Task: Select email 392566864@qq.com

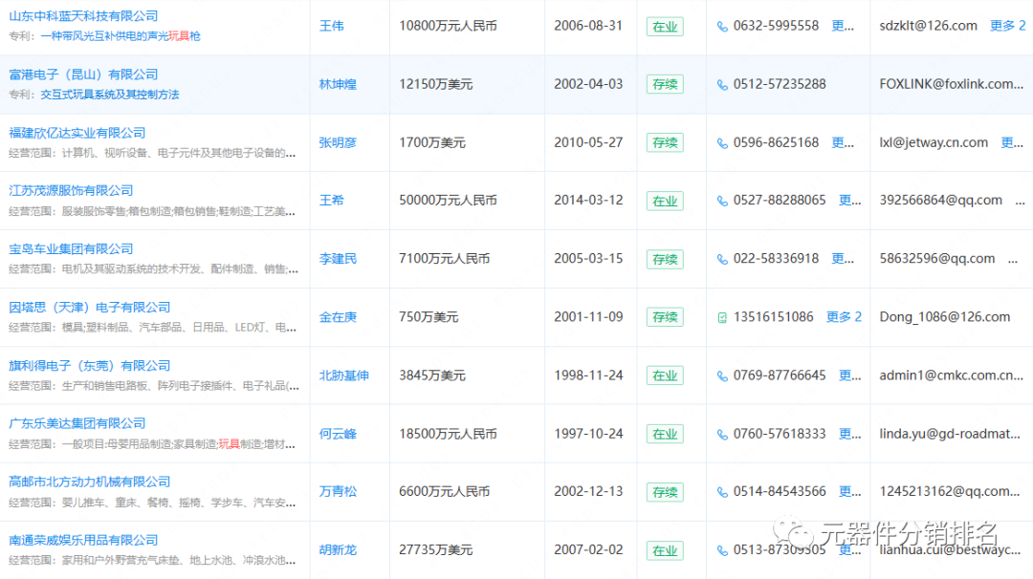Action: click(941, 200)
